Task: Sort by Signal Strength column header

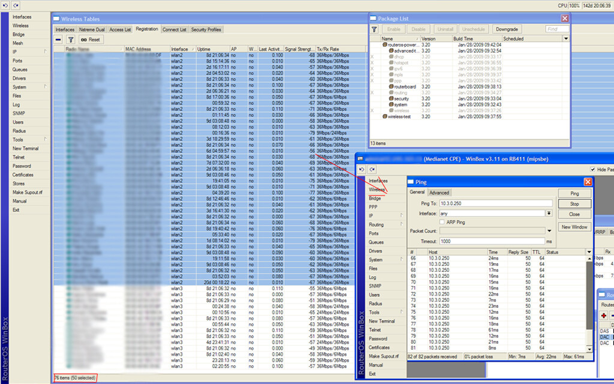Action: (x=300, y=49)
